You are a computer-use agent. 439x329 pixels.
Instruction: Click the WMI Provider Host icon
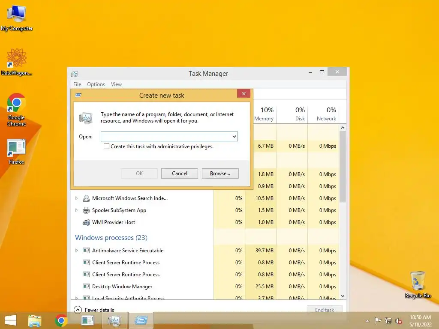click(x=86, y=222)
